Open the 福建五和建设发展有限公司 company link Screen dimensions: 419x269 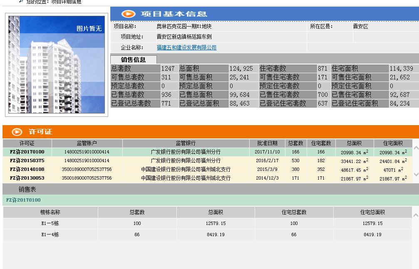coord(186,47)
